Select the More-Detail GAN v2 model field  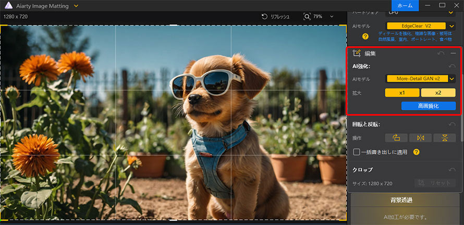(418, 79)
